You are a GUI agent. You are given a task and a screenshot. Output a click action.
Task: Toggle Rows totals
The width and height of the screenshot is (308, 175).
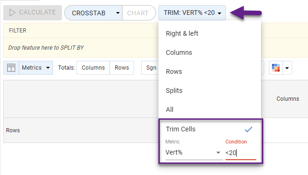pos(122,68)
